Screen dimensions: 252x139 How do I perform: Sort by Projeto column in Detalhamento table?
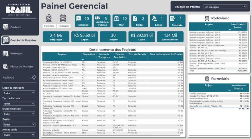[62, 54]
